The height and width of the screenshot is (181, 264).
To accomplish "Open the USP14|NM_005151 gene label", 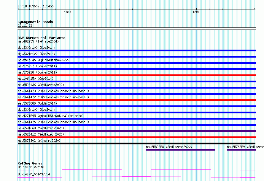I will click(31, 167).
